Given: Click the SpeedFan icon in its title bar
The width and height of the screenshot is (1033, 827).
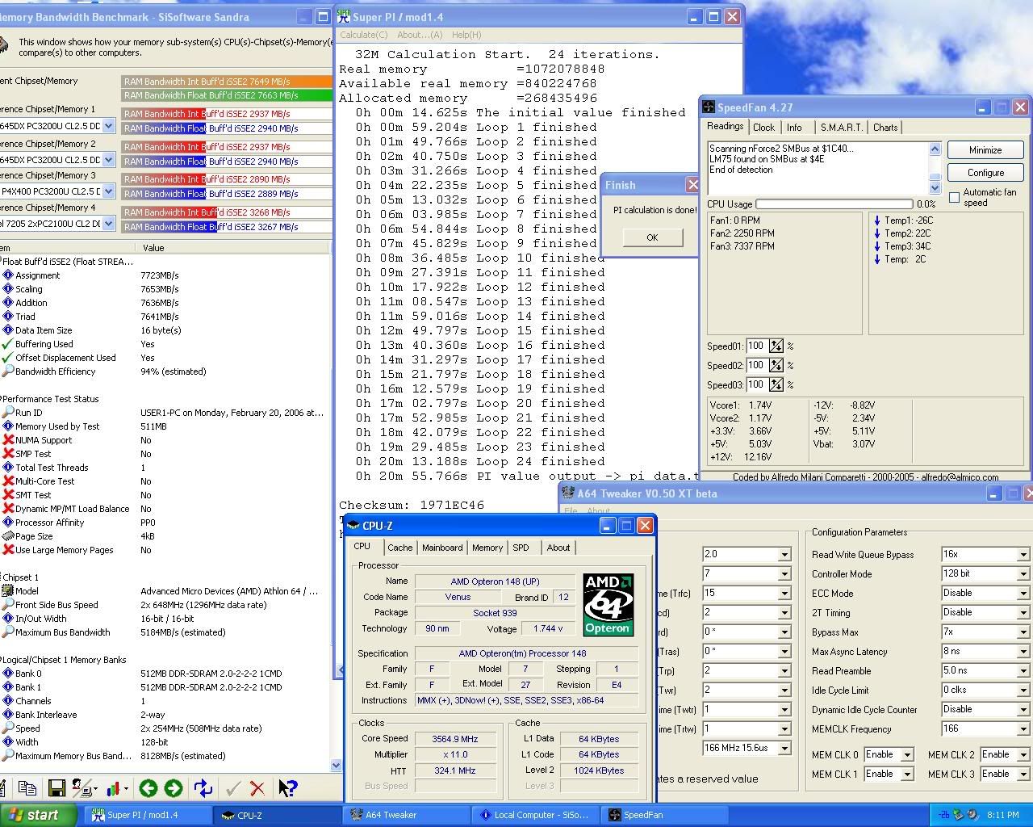Looking at the screenshot, I should coord(709,107).
